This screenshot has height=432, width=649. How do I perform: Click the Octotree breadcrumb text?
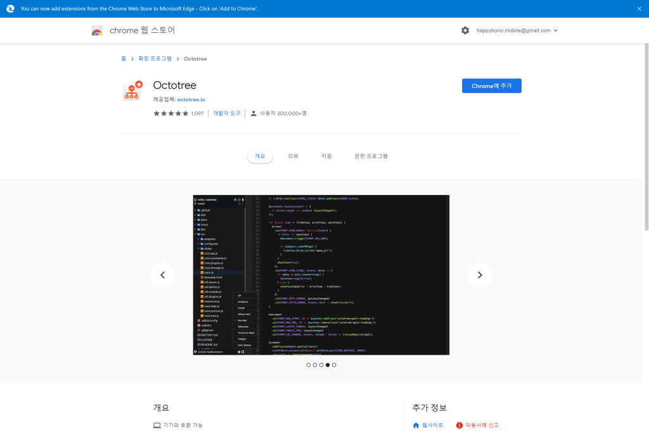tap(195, 59)
